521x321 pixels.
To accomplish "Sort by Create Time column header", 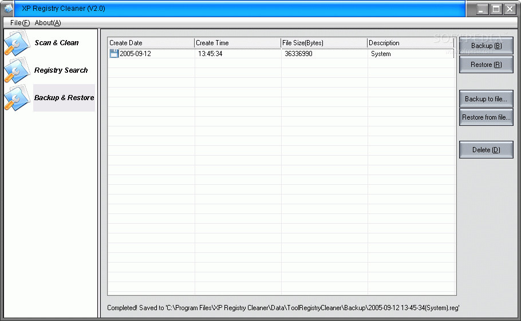I will point(238,43).
